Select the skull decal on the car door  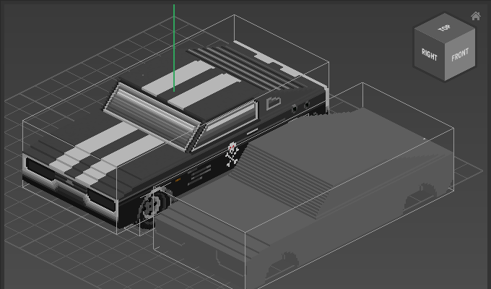pyautogui.click(x=232, y=154)
